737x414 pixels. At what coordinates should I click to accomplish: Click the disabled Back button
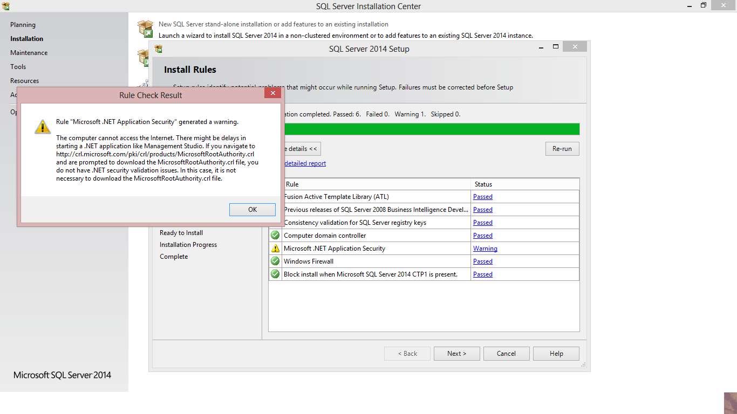pos(407,354)
